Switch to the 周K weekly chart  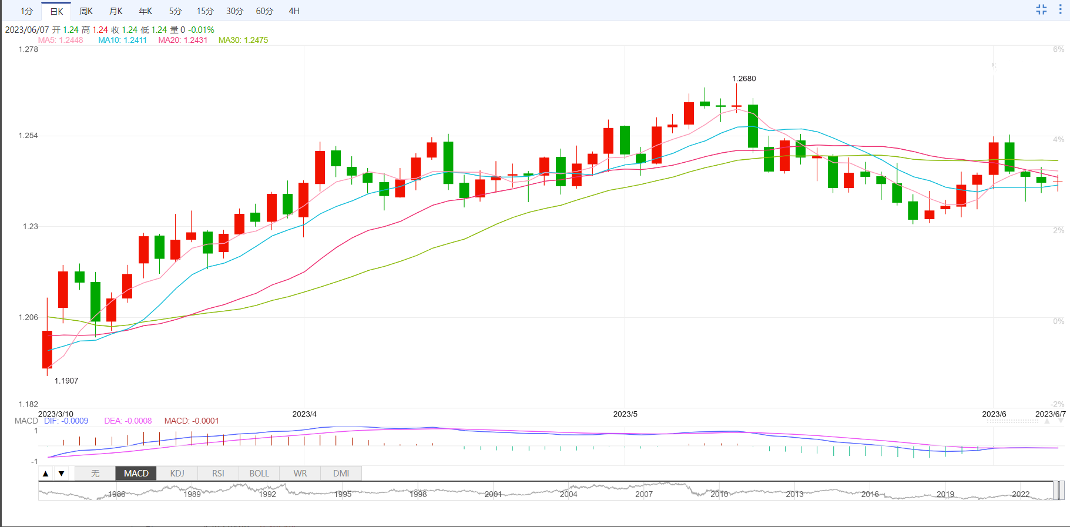coord(86,11)
